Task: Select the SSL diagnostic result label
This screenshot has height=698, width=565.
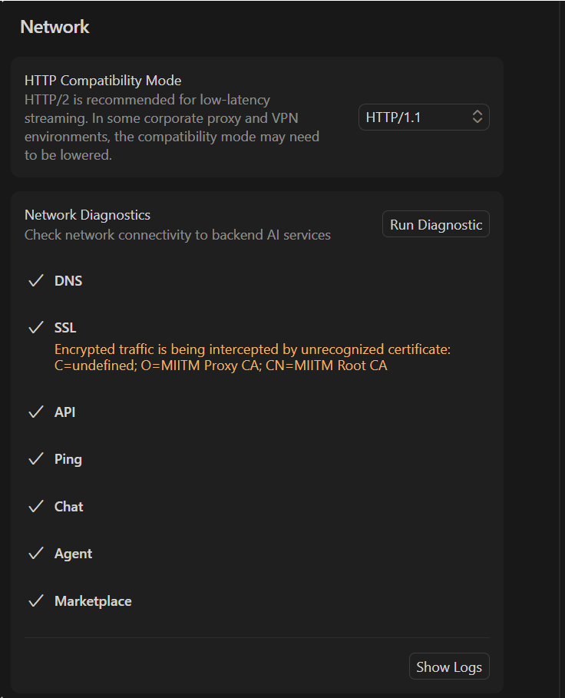Action: click(65, 328)
